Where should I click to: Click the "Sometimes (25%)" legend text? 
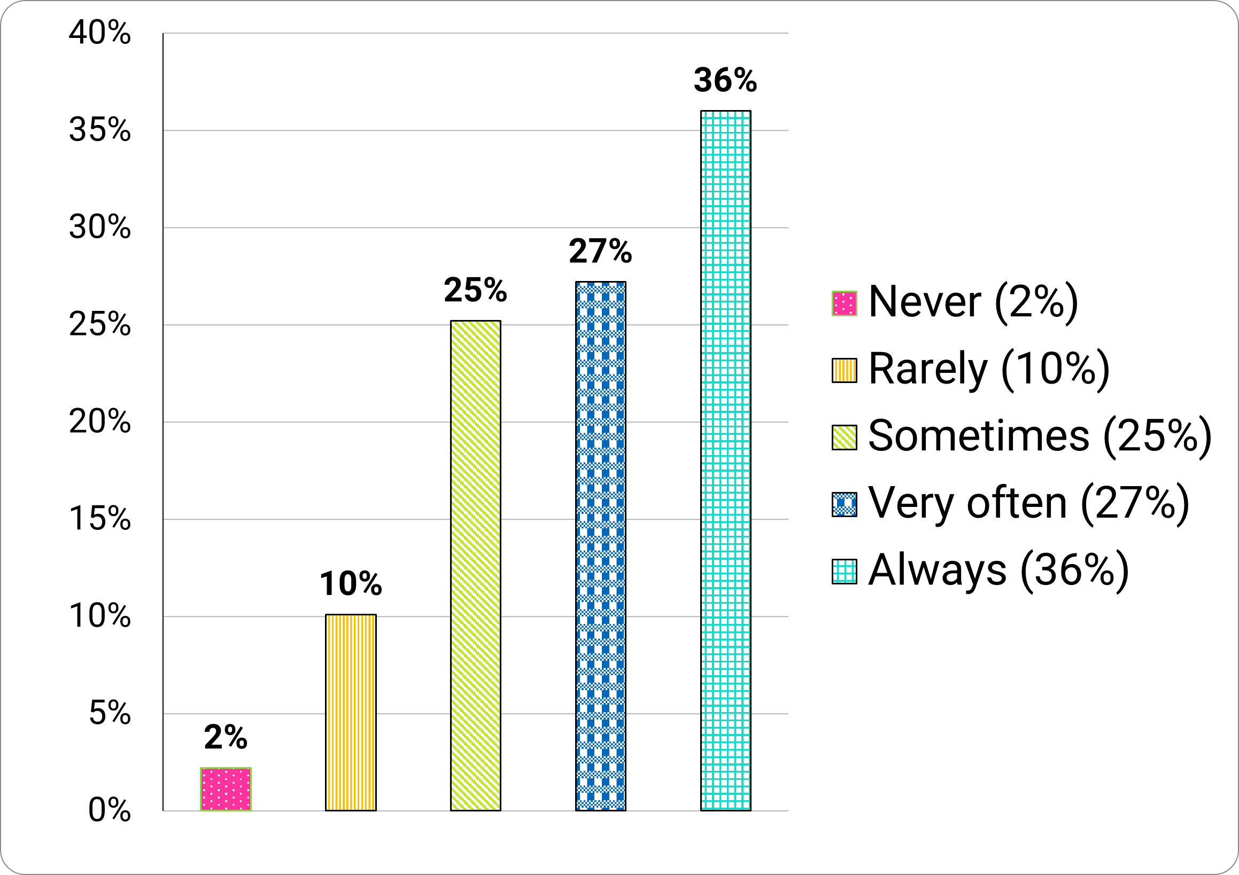(x=1040, y=436)
